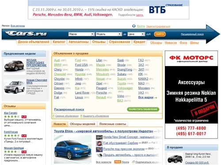Open the Каталог tab

click(x=59, y=42)
